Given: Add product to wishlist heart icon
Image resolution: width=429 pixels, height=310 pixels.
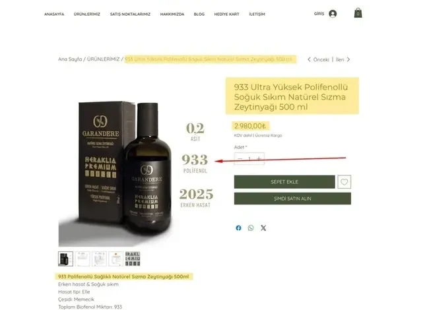Looking at the screenshot, I should 344,182.
